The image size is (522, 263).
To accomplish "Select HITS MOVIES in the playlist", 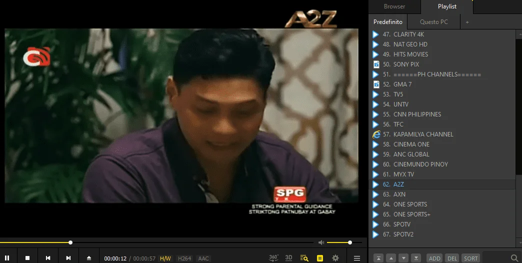I will (442, 54).
